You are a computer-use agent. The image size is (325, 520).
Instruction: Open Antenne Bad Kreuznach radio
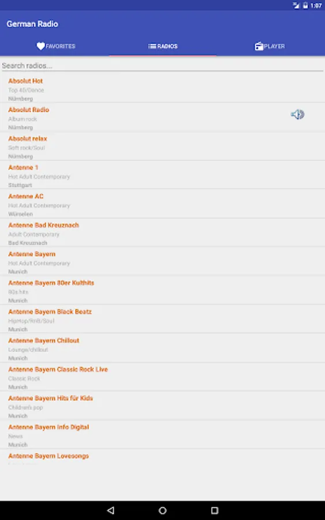pos(162,232)
